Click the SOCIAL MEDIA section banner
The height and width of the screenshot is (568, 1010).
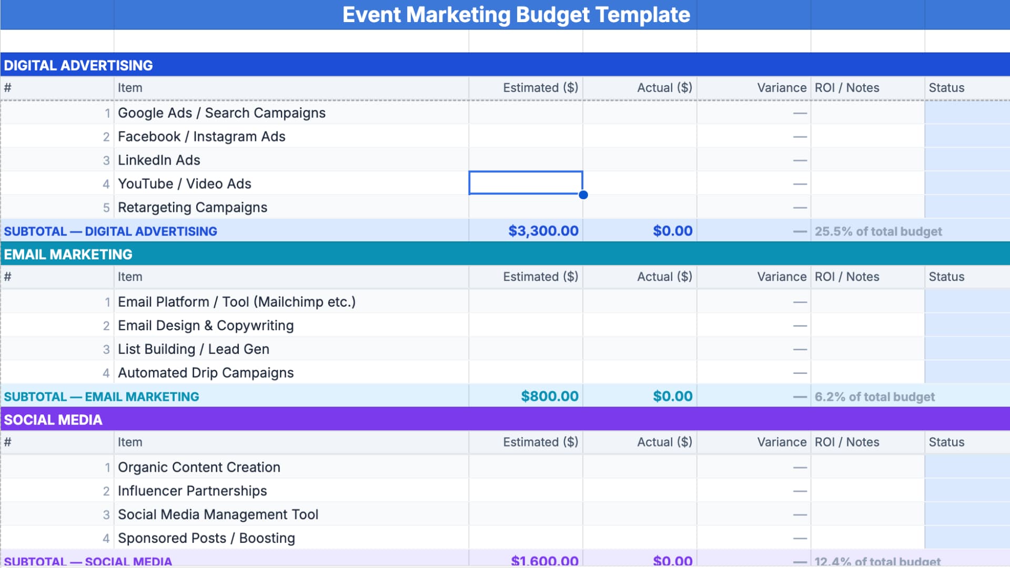click(53, 420)
